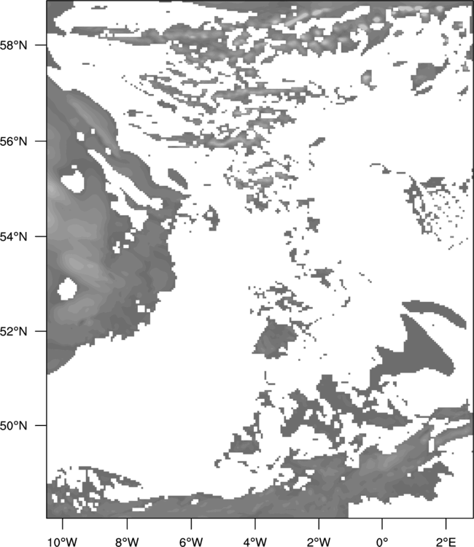Click the 54°N latitude label
The height and width of the screenshot is (547, 474).
pyautogui.click(x=13, y=236)
